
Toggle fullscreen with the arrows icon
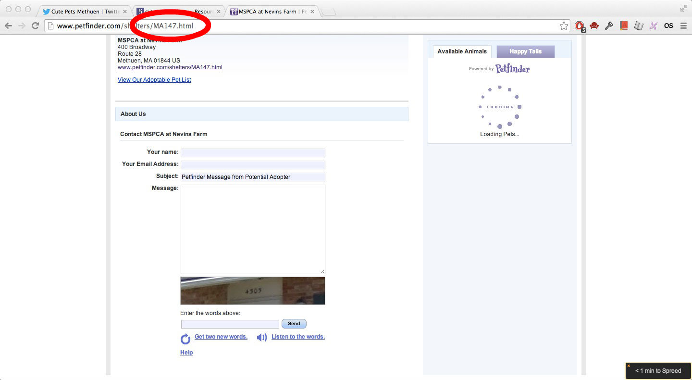684,8
